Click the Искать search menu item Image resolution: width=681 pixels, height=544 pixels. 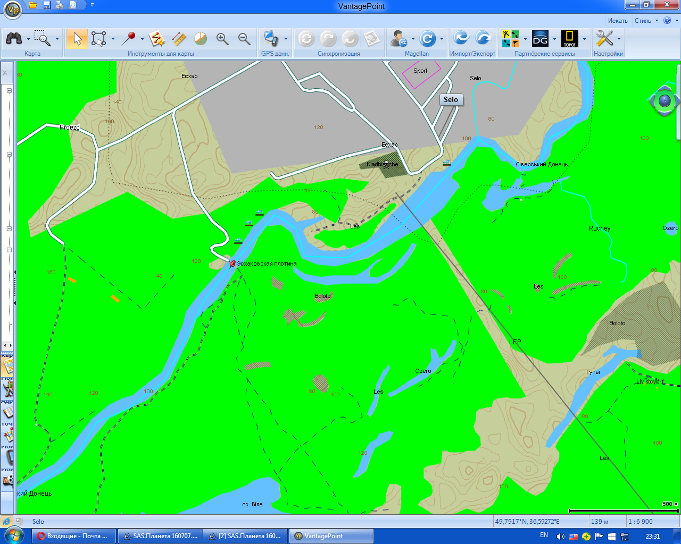[x=618, y=21]
